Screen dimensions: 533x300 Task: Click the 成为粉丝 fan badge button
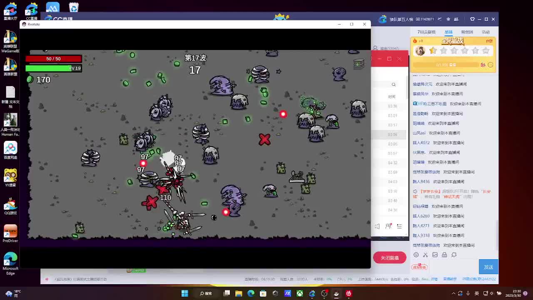coord(419,267)
